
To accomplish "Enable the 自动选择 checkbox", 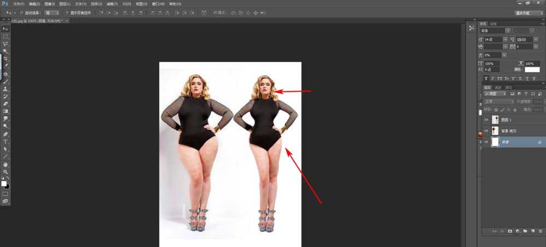I will coord(21,12).
